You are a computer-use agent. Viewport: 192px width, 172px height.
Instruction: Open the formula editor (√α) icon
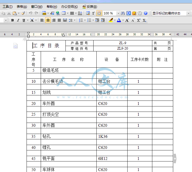[x=52, y=13]
